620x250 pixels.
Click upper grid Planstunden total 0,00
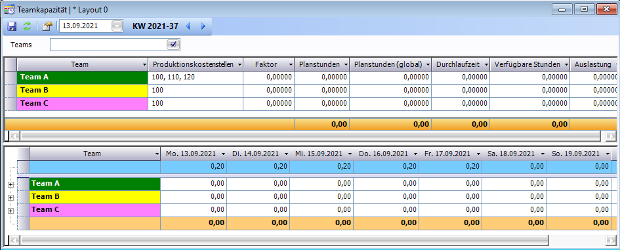(322, 124)
